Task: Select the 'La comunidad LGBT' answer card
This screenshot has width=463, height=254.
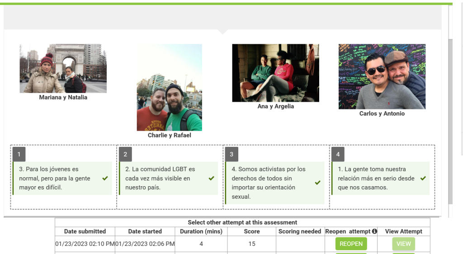Action: click(163, 179)
